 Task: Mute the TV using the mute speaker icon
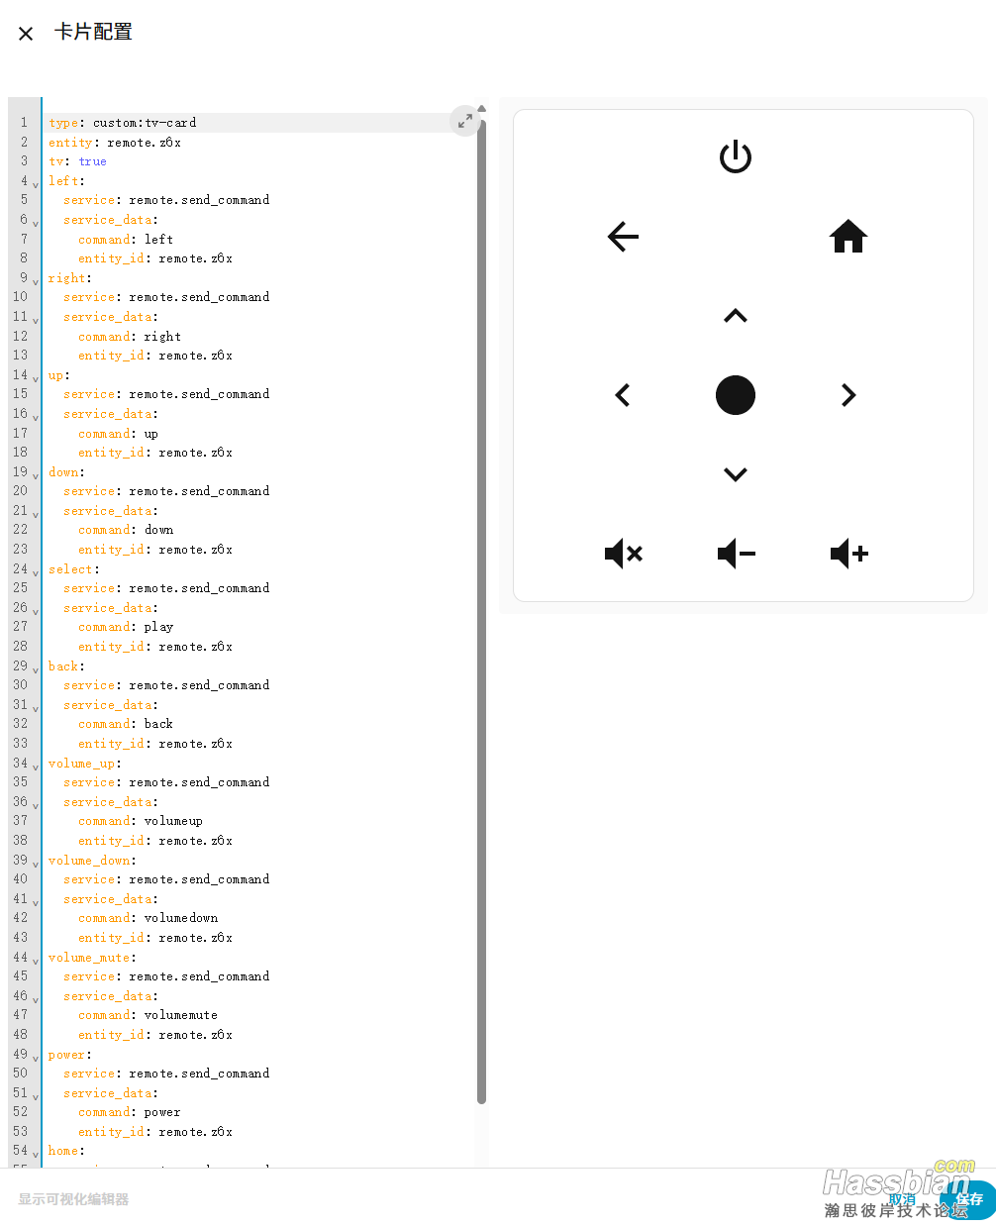pyautogui.click(x=623, y=554)
